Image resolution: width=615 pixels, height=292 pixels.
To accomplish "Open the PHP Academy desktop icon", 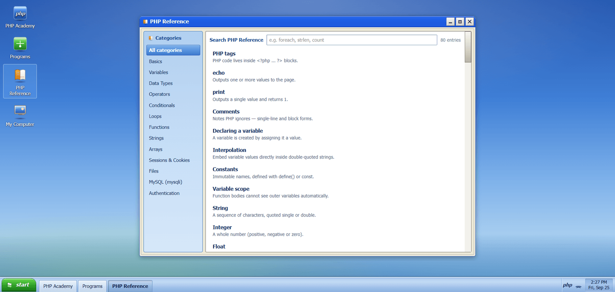I will click(20, 18).
